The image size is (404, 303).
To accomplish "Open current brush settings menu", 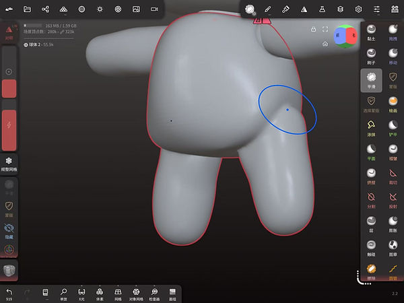I will (x=250, y=9).
